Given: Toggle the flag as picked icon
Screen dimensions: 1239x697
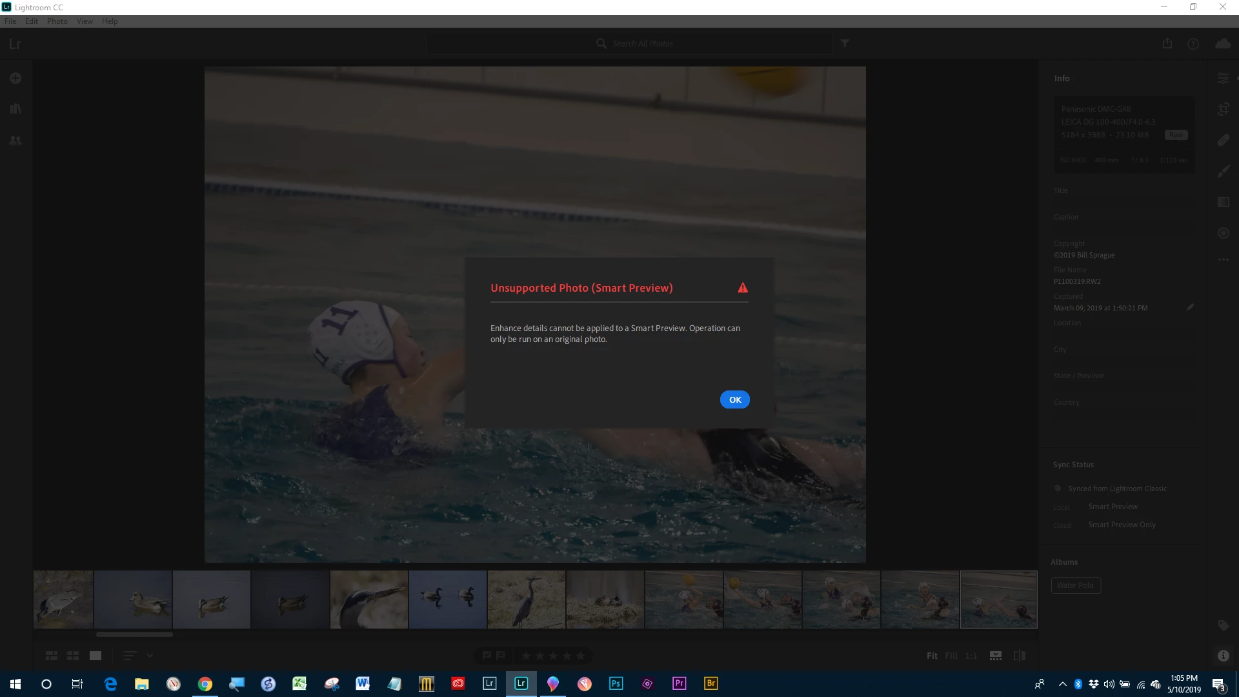Looking at the screenshot, I should pyautogui.click(x=487, y=656).
